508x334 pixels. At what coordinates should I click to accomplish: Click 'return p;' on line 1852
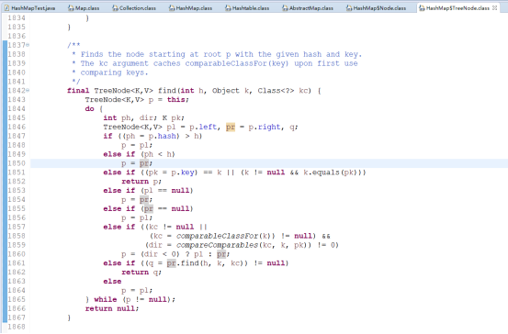point(141,182)
